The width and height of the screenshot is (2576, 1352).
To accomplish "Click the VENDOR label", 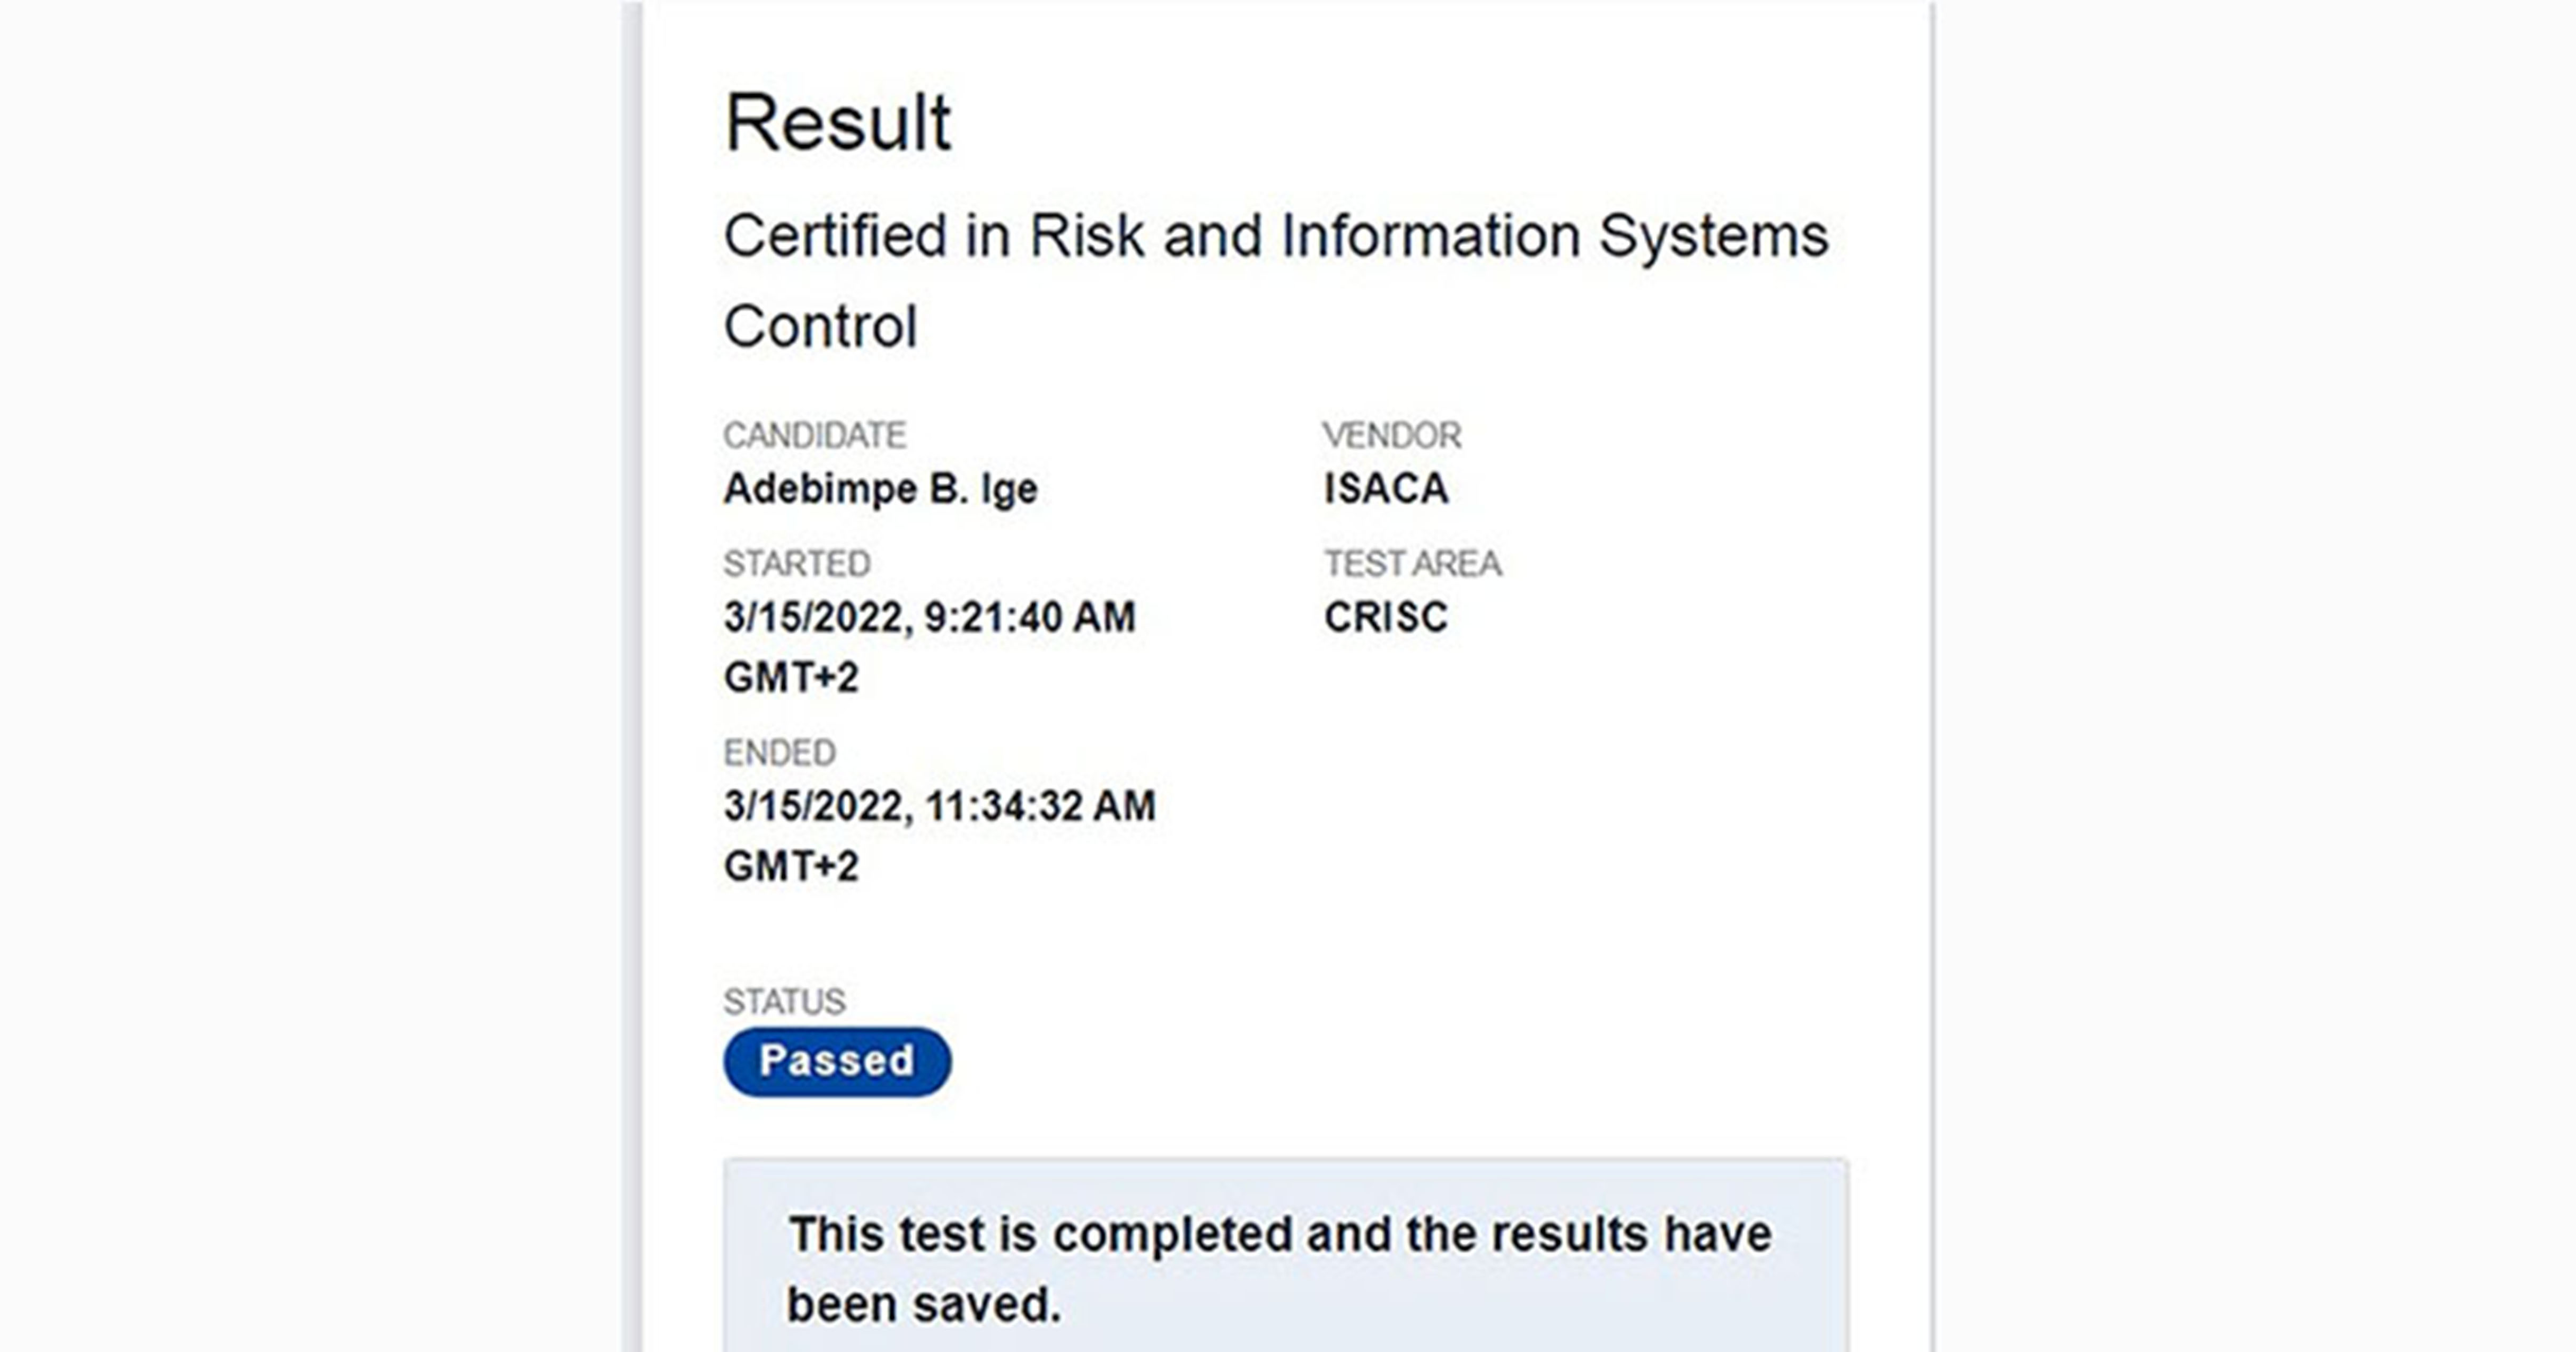I will pyautogui.click(x=1391, y=435).
